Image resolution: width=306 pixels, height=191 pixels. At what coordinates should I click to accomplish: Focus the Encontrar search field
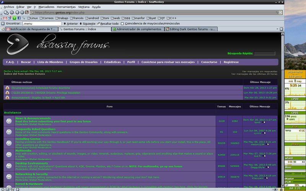point(42,24)
